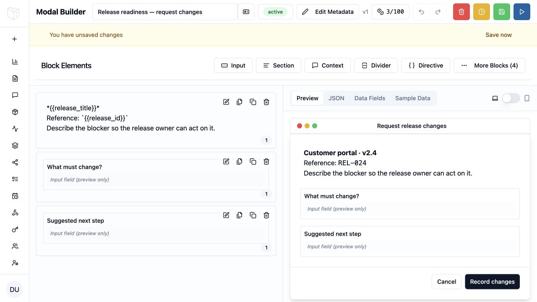537x302 pixels.
Task: Click the undo arrow in the header
Action: tap(421, 12)
